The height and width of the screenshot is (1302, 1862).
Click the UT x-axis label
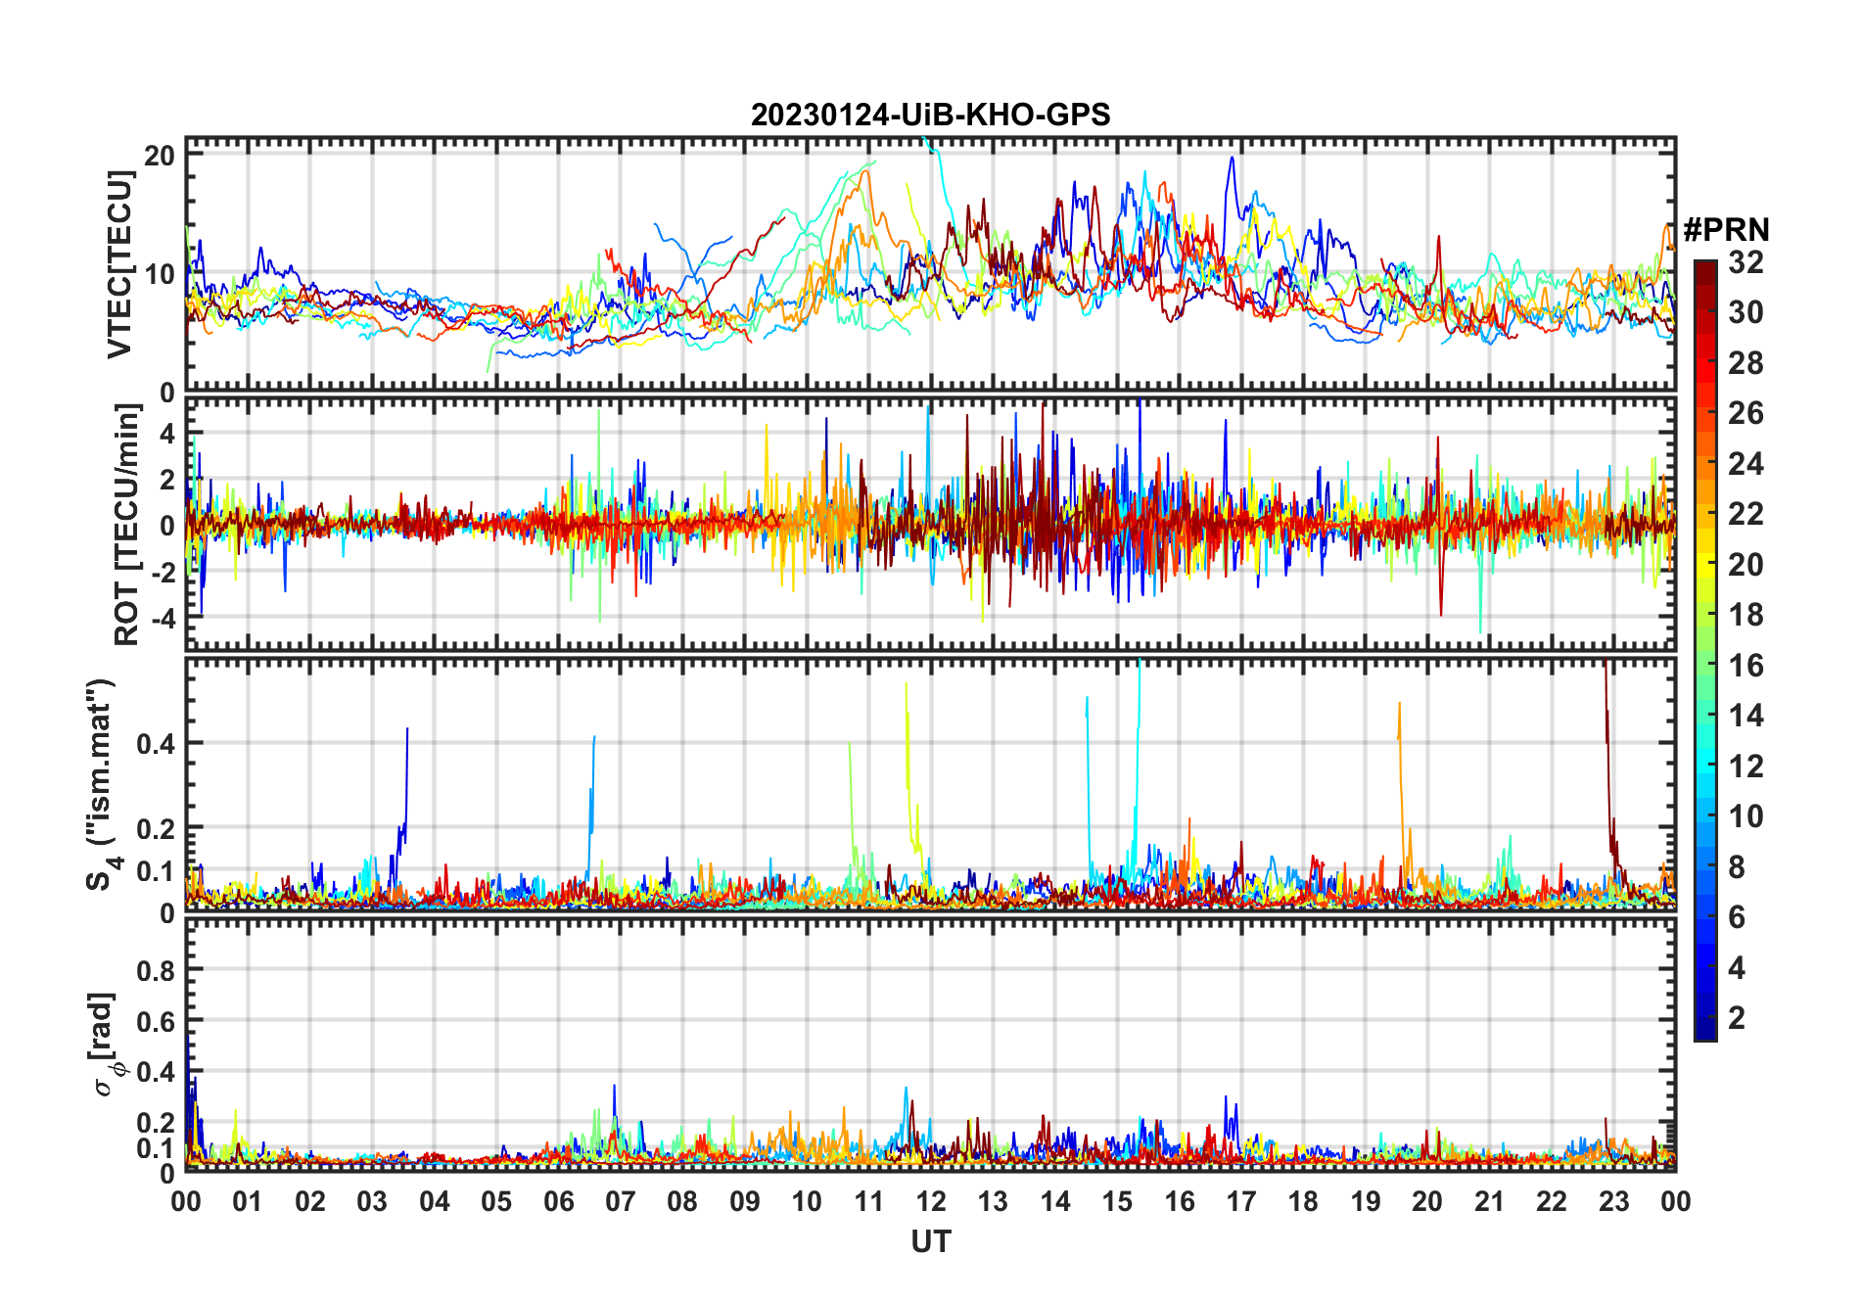tap(930, 1241)
